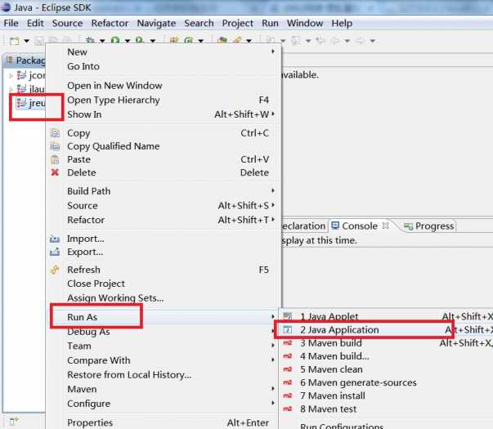Click the Search flashlight toolbar icon
Image resolution: width=493 pixels, height=429 pixels.
coord(237,41)
